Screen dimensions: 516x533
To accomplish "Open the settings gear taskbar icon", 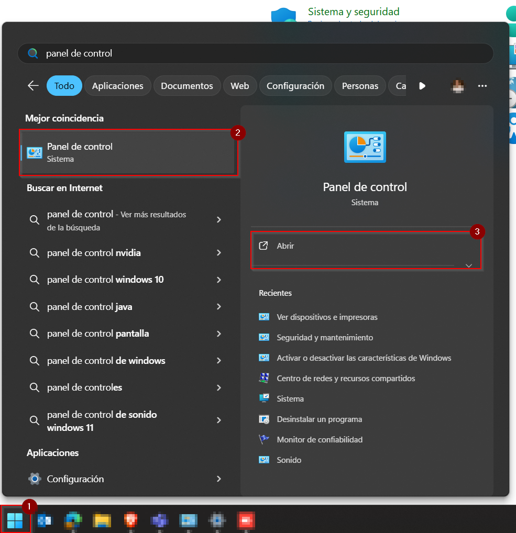I will pos(217,520).
